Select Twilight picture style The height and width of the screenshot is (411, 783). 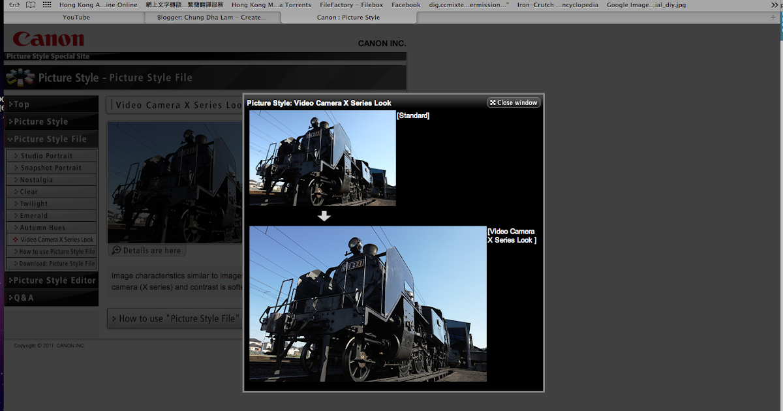[x=52, y=204]
